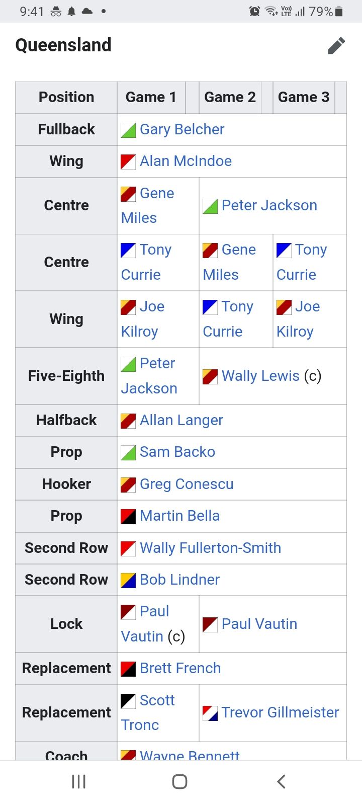Screen dimensions: 362x805
Task: Tap the Queensland section heading
Action: point(63,45)
